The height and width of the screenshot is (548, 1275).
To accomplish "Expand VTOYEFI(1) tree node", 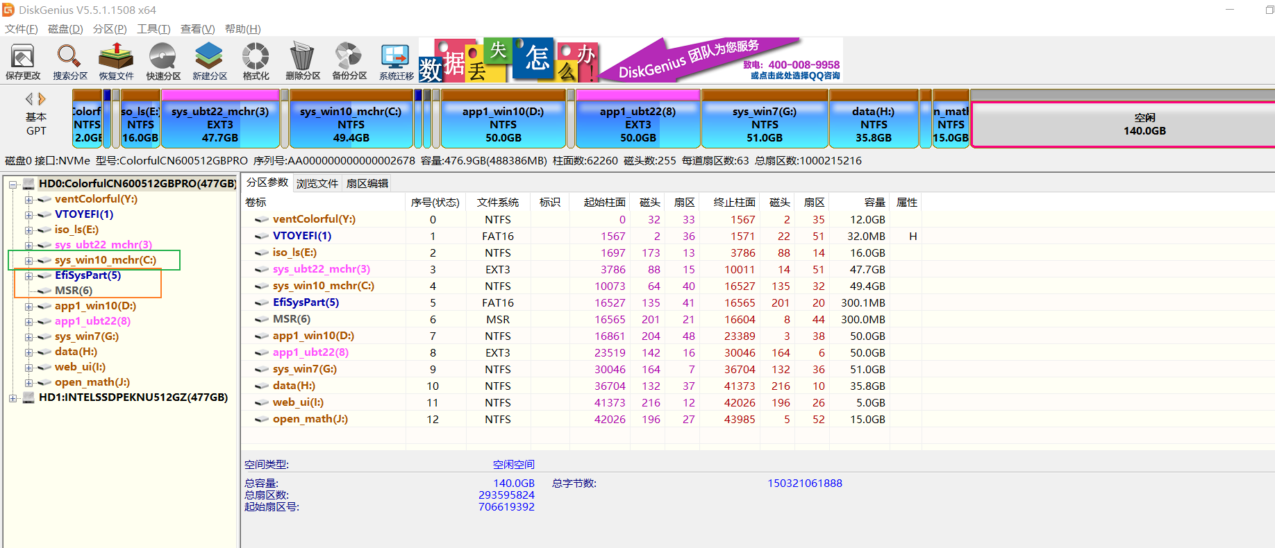I will click(28, 214).
